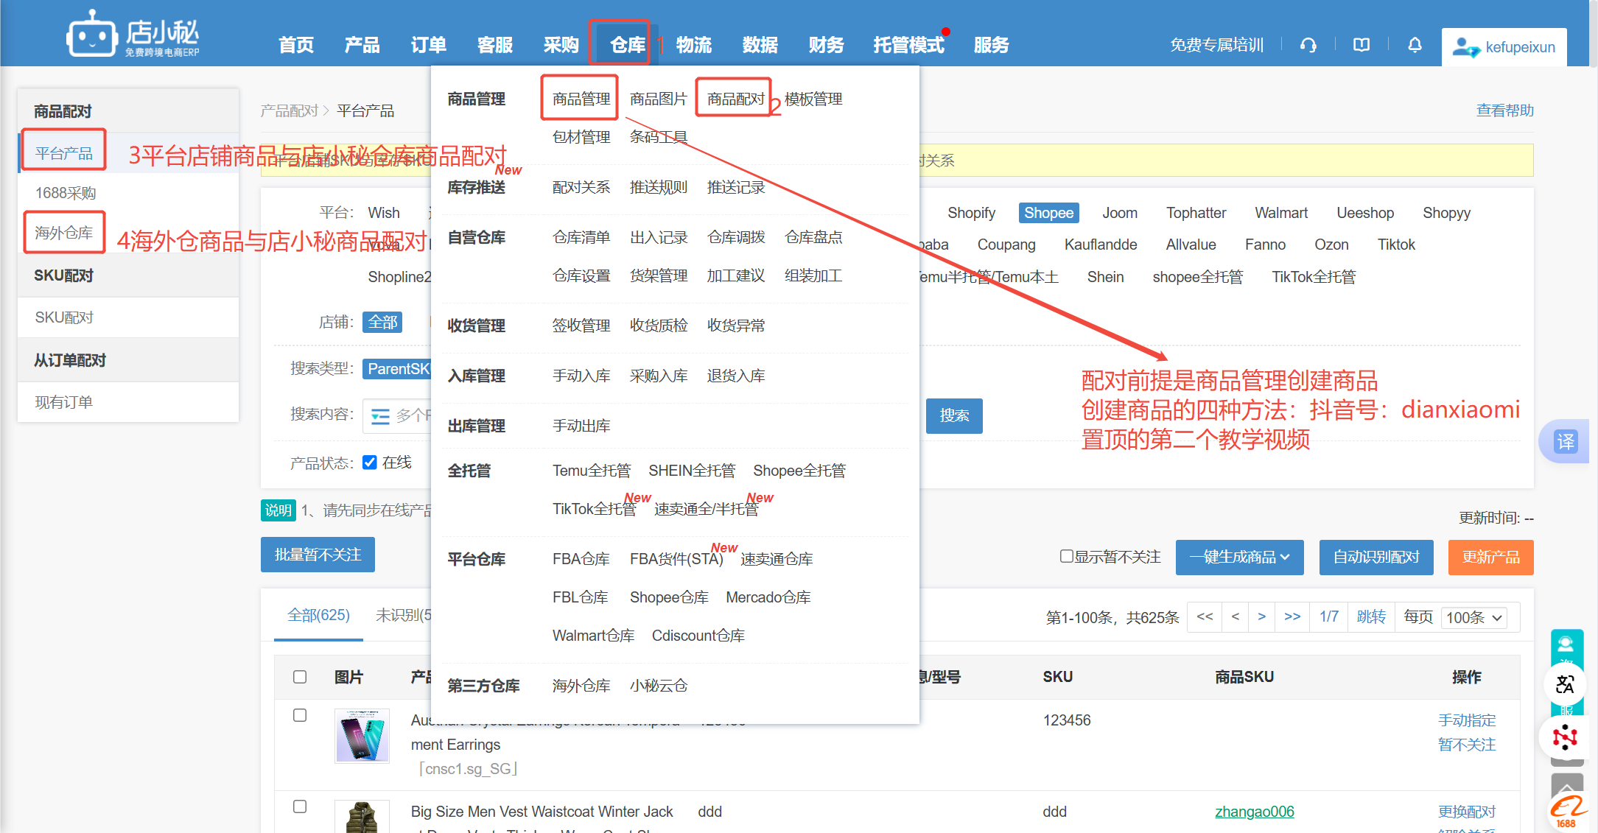
Task: Toggle select-all checkbox in table header
Action: [300, 677]
